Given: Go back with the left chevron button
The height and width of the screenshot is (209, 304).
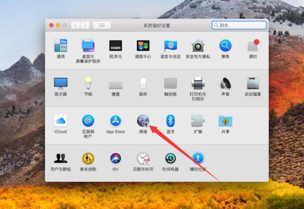Looking at the screenshot, I should pos(76,25).
